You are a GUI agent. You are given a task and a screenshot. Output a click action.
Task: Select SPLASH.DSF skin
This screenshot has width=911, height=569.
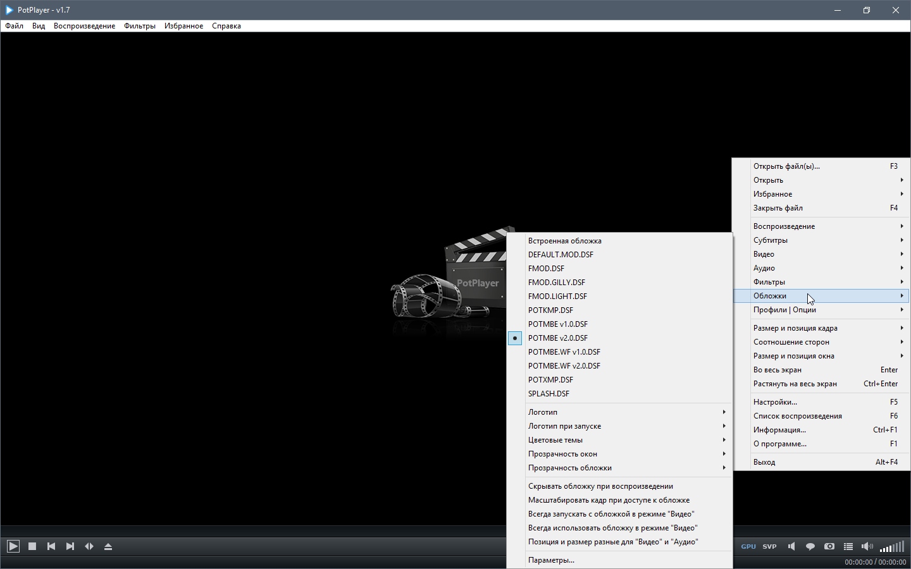click(619, 394)
